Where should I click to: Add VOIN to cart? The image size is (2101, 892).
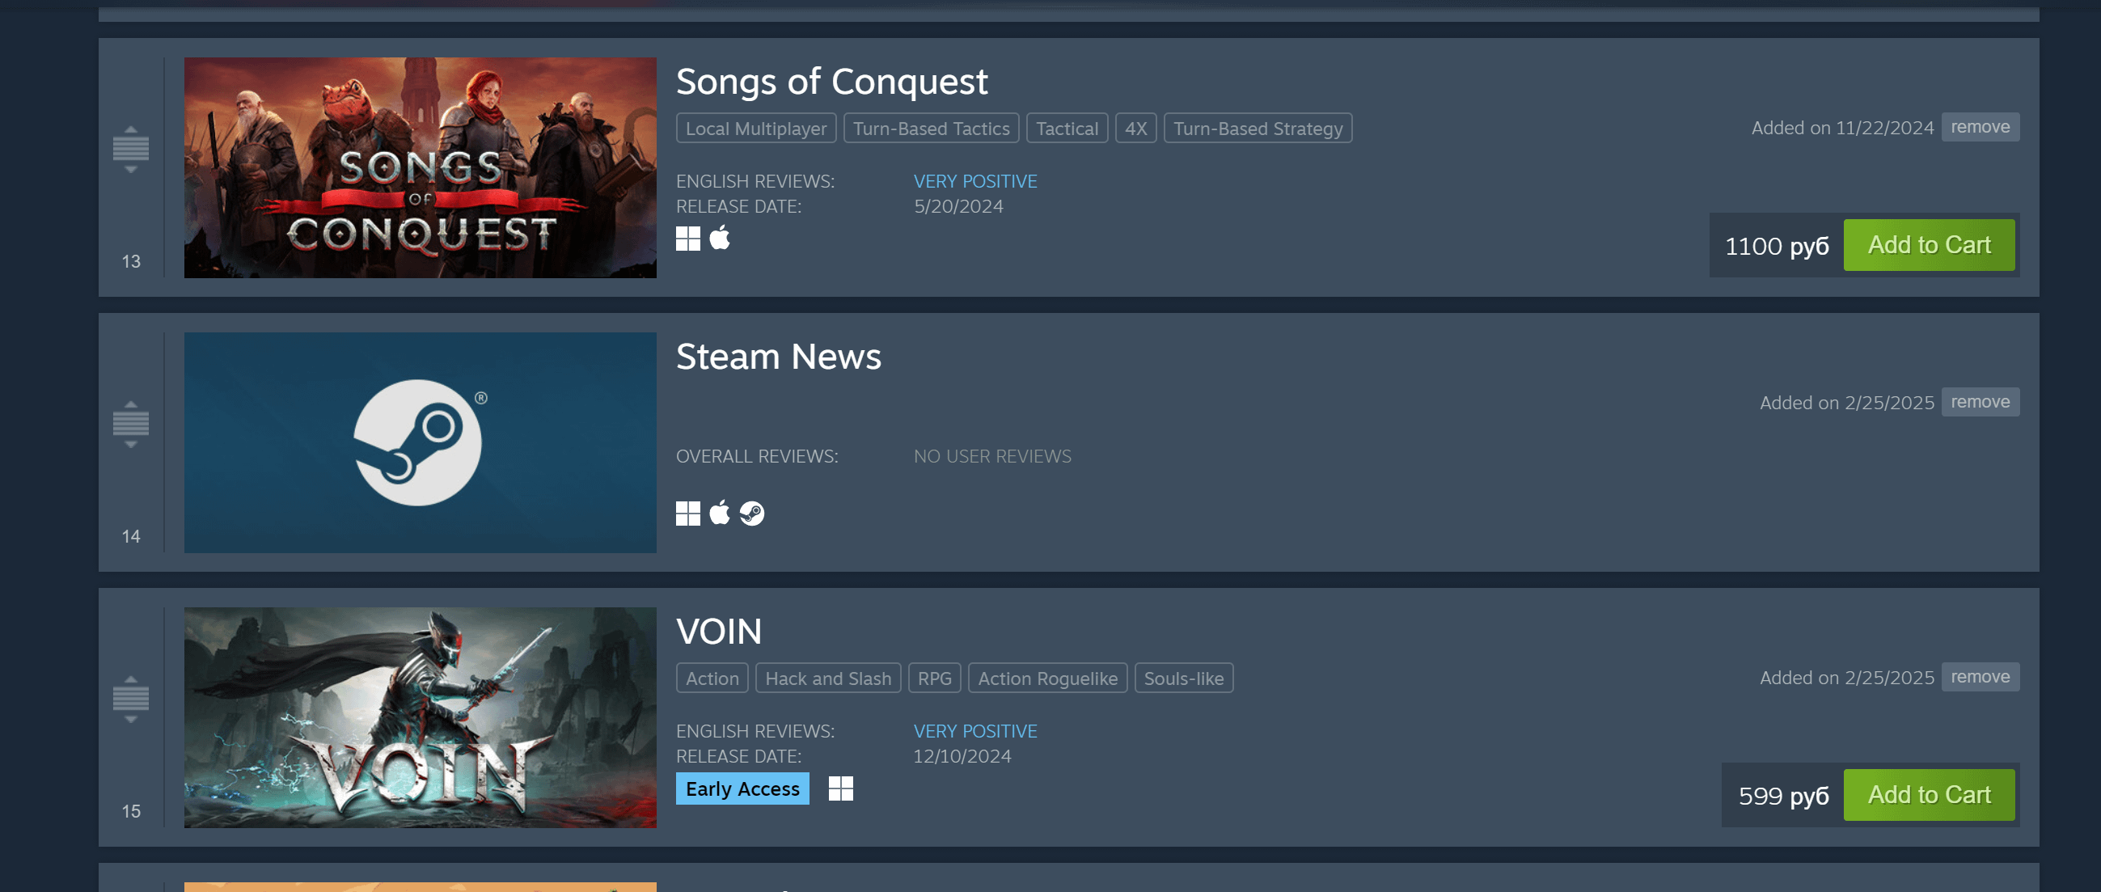(1929, 795)
